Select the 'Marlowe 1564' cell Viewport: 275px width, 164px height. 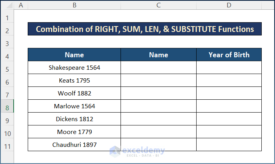coord(74,106)
